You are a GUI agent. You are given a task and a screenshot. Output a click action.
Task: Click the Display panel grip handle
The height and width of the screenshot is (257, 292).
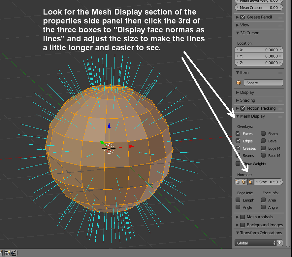point(280,93)
